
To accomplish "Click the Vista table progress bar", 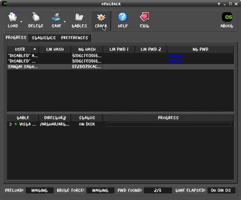I will (x=169, y=124).
